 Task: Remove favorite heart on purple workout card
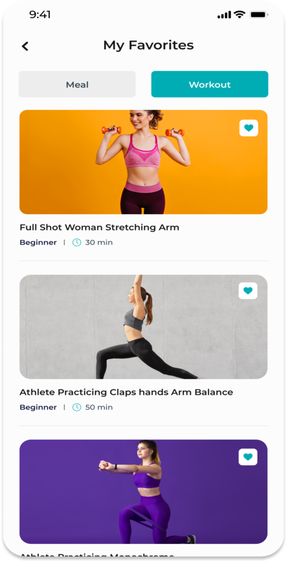coord(248,456)
